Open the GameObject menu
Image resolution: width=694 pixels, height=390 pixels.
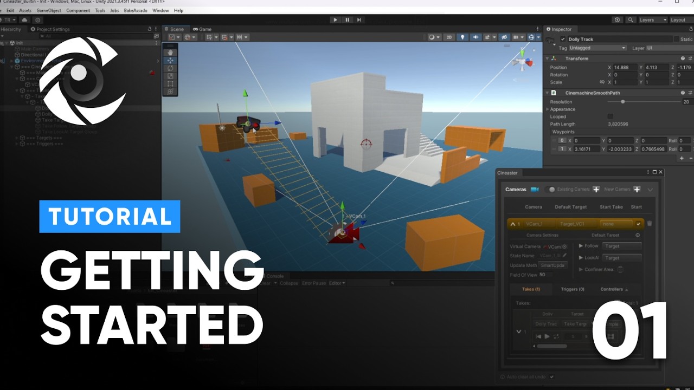pos(49,10)
